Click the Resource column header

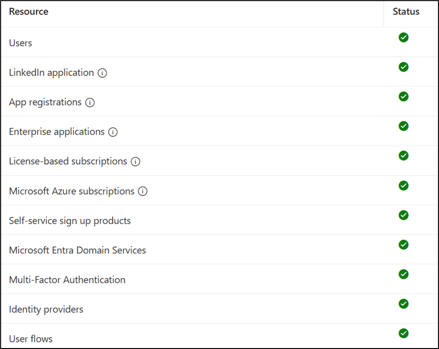[29, 11]
